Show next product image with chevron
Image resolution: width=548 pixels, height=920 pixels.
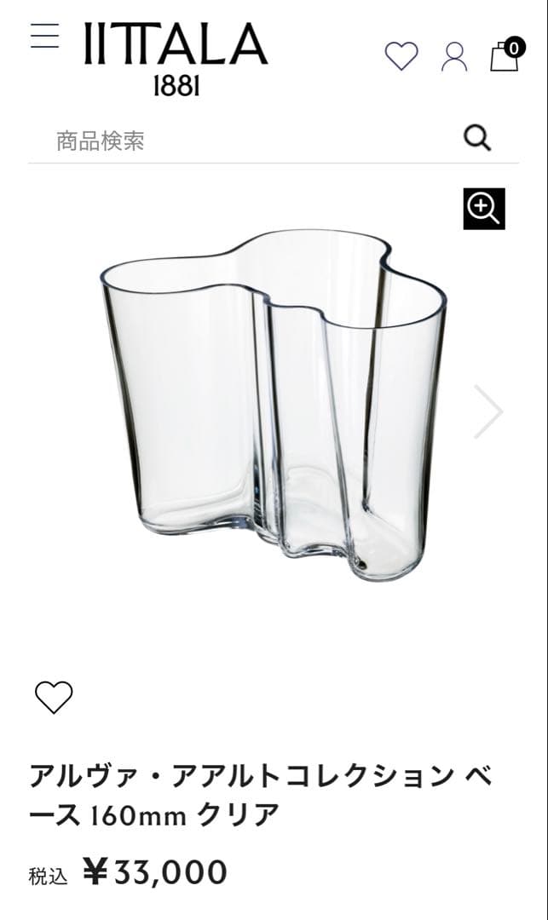[x=488, y=411]
